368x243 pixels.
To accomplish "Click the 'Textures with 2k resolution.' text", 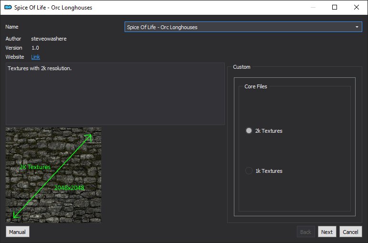I will (x=40, y=68).
